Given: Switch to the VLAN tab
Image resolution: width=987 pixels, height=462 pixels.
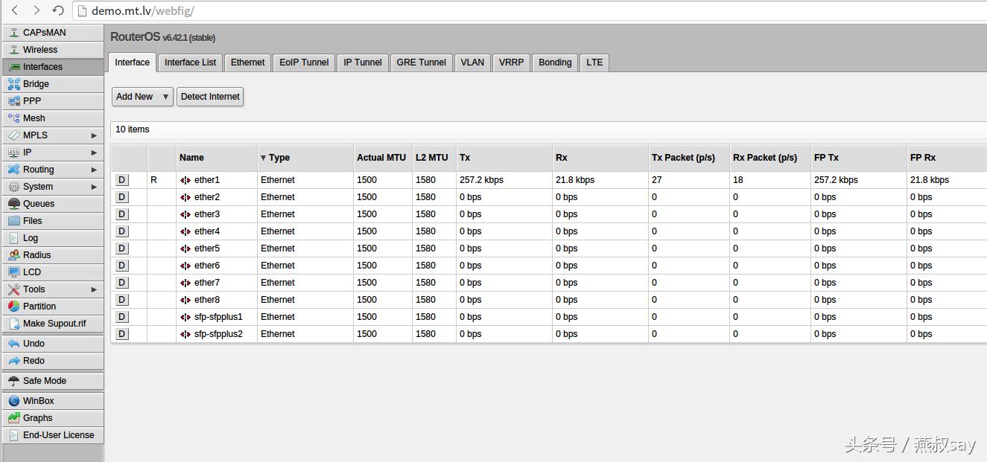Looking at the screenshot, I should tap(472, 62).
